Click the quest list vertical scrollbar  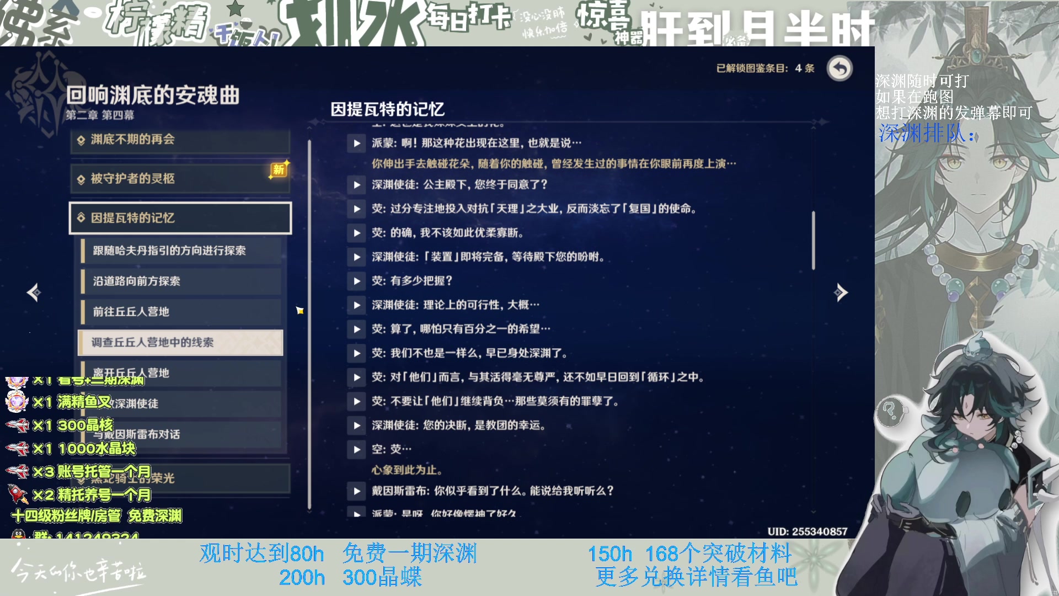click(309, 324)
